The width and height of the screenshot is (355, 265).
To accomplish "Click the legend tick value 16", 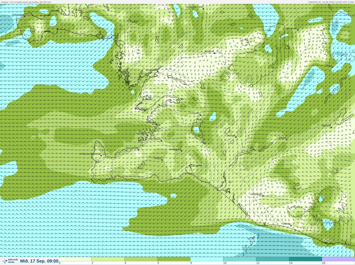I will coord(324,263).
